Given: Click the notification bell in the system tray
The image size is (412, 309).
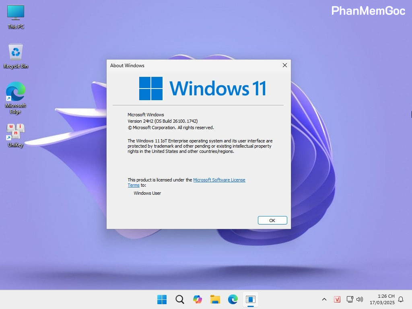Looking at the screenshot, I should tap(402, 299).
